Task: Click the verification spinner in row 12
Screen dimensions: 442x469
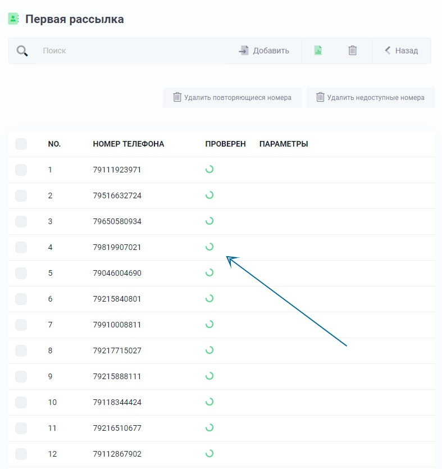Action: [209, 453]
